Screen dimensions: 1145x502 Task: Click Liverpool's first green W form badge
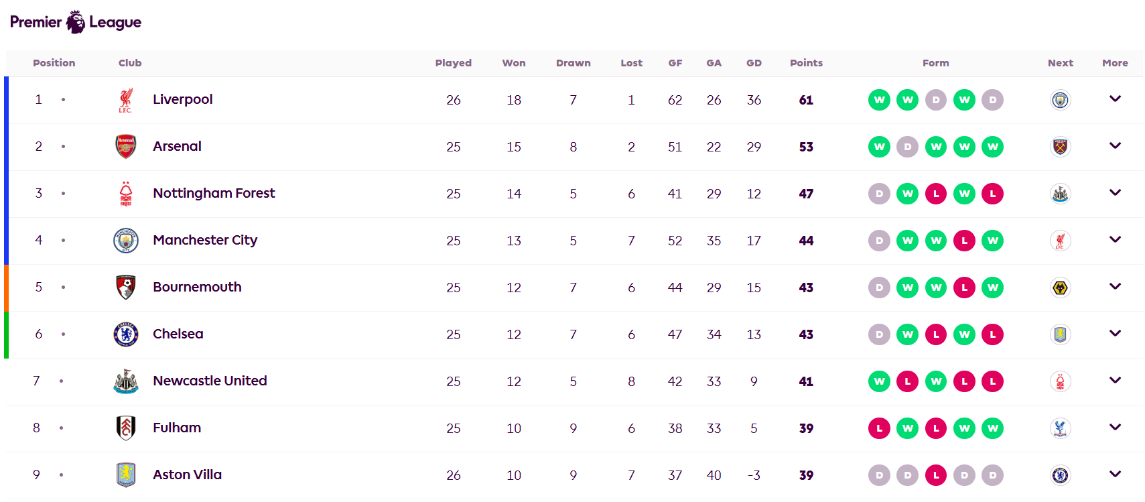coord(879,100)
